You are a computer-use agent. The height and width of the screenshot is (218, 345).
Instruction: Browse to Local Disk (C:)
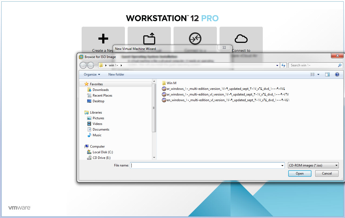(x=103, y=152)
